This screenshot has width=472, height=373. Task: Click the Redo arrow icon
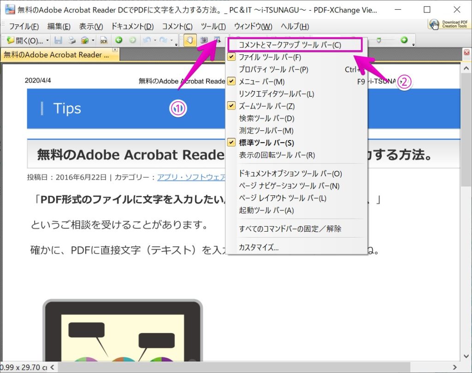pyautogui.click(x=164, y=40)
